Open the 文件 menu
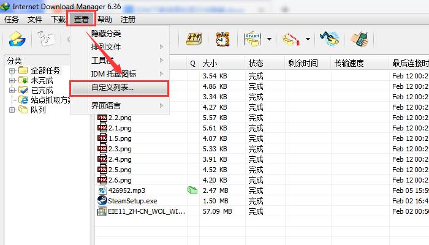 35,20
